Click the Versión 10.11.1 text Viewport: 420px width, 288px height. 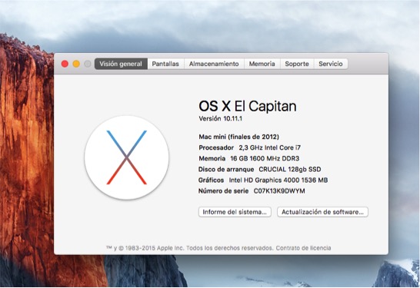[x=221, y=119]
